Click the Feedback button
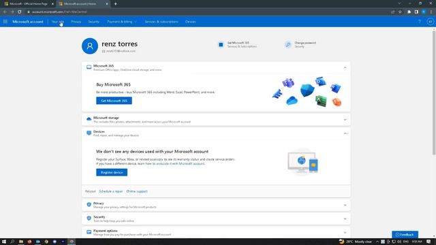436x245 pixels. [405, 234]
